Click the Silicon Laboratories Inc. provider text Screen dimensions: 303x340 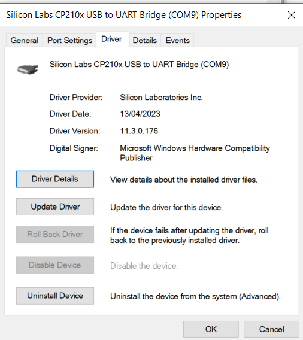[161, 98]
